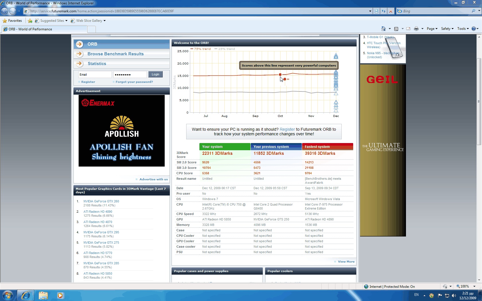
Task: Click the GeIL banner advertisement
Action: 383,150
